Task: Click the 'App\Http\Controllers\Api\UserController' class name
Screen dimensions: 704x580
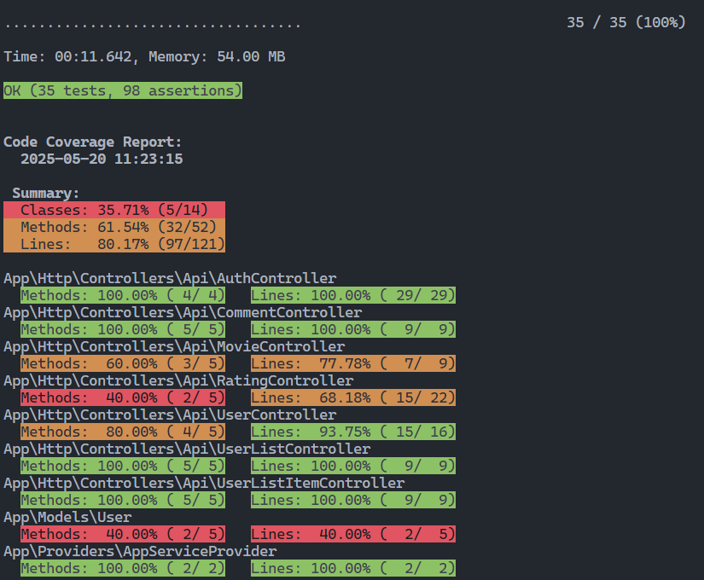Action: pos(170,415)
